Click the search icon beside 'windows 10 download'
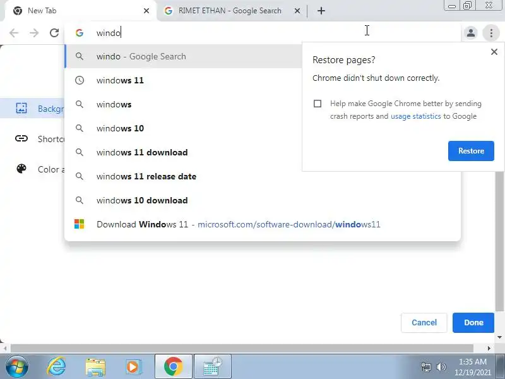The width and height of the screenshot is (505, 379). click(x=80, y=200)
